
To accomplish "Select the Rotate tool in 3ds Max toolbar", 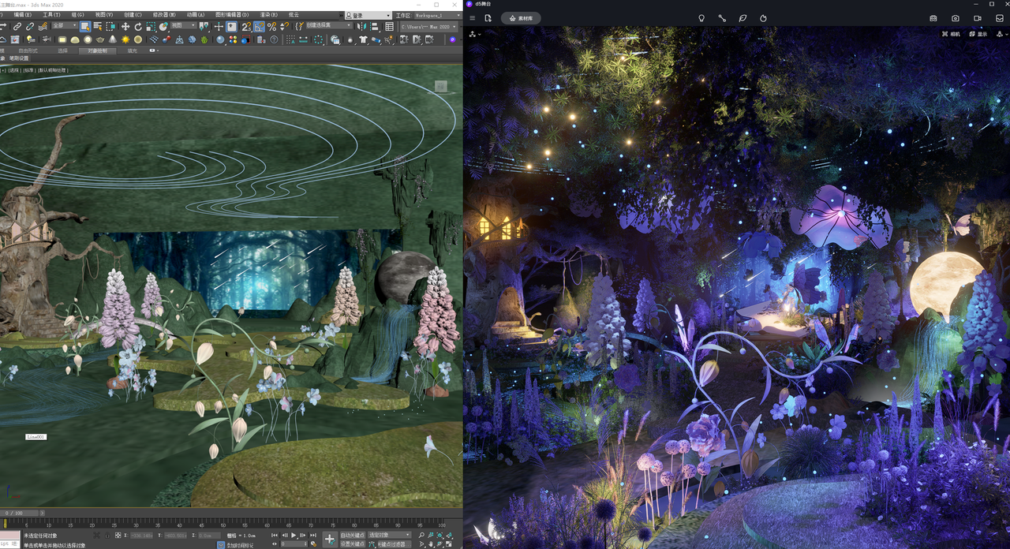I will (x=138, y=27).
